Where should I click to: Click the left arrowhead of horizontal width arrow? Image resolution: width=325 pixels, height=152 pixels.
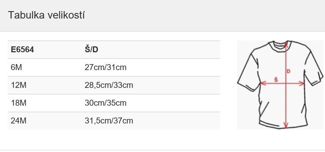pyautogui.click(x=262, y=83)
